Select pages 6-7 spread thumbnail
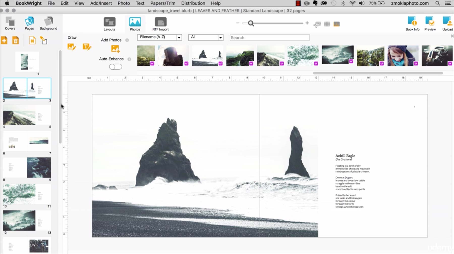Viewport: 454px width, 254px height. [27, 141]
